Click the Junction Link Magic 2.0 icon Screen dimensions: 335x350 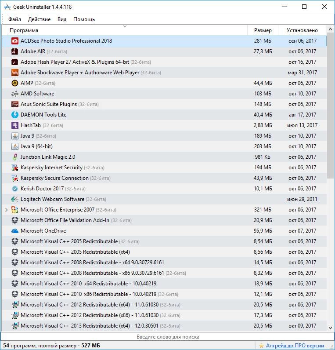pos(15,157)
